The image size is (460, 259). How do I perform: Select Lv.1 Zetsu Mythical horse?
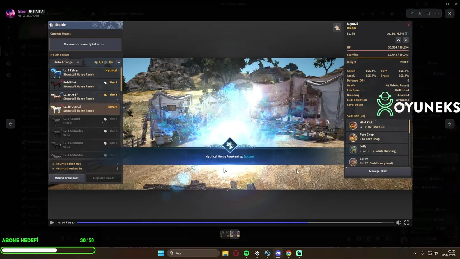click(x=85, y=72)
